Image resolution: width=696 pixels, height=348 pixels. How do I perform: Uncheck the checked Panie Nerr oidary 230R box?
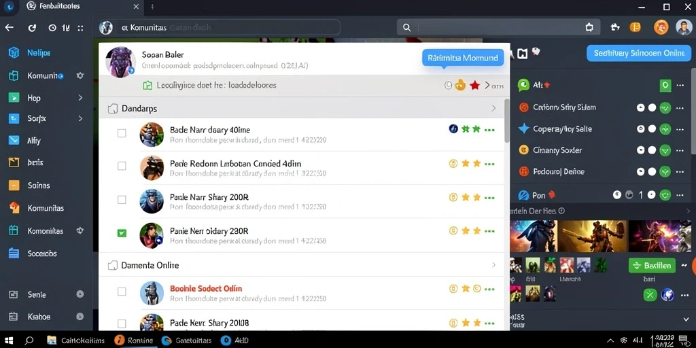(122, 233)
